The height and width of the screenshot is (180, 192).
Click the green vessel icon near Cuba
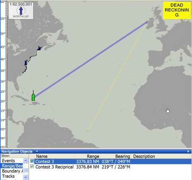click(x=33, y=96)
